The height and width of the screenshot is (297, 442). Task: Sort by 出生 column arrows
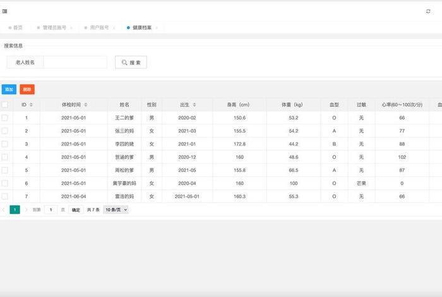pyautogui.click(x=194, y=105)
